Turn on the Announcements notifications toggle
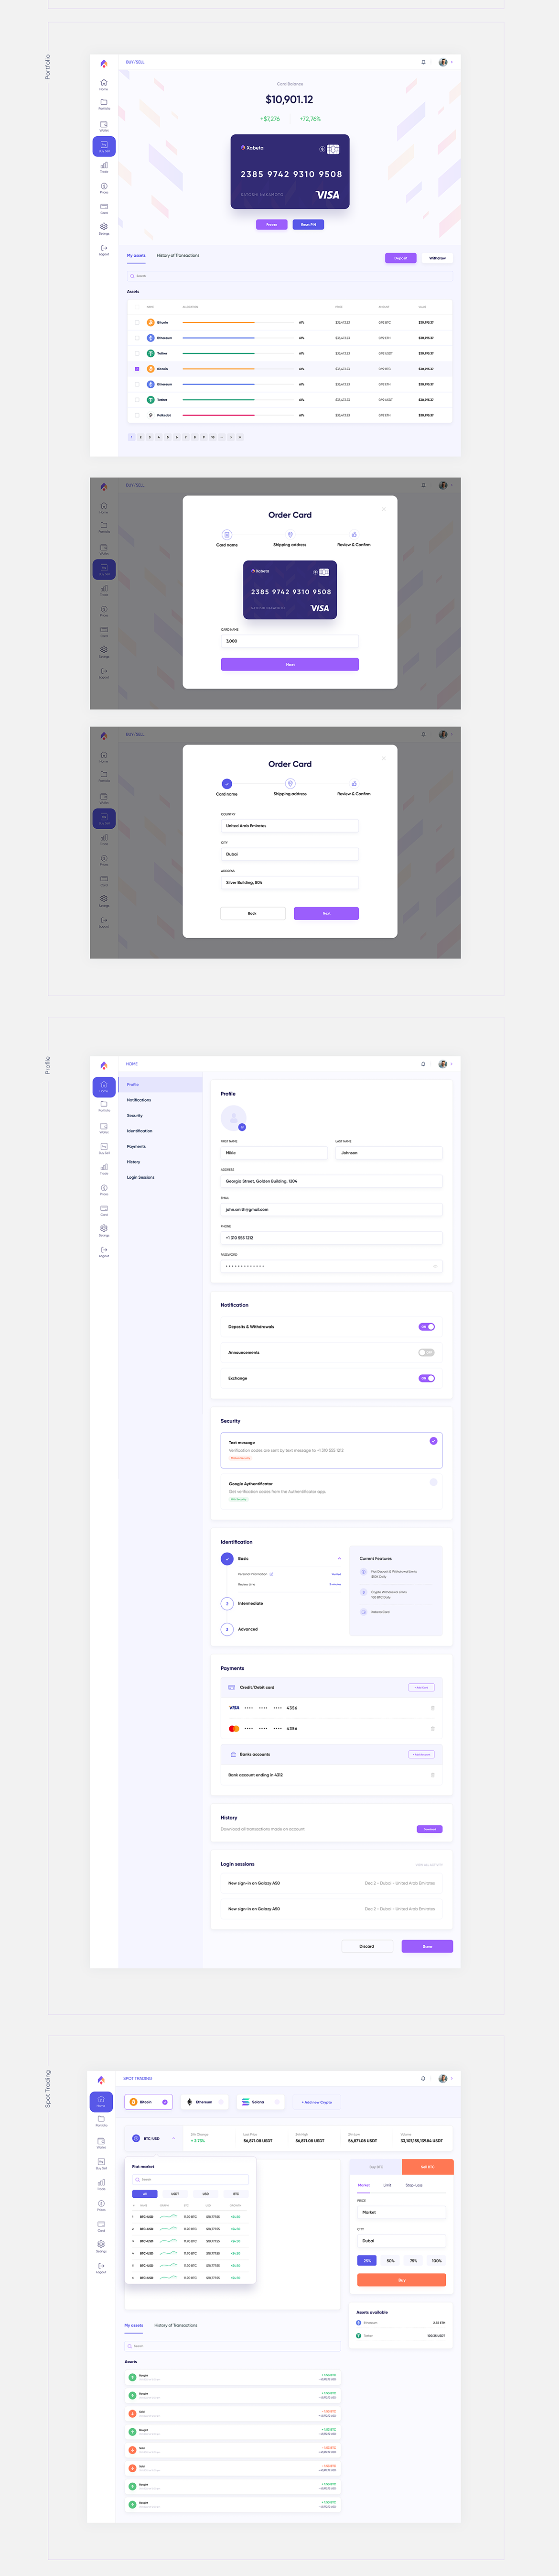 pos(427,1353)
